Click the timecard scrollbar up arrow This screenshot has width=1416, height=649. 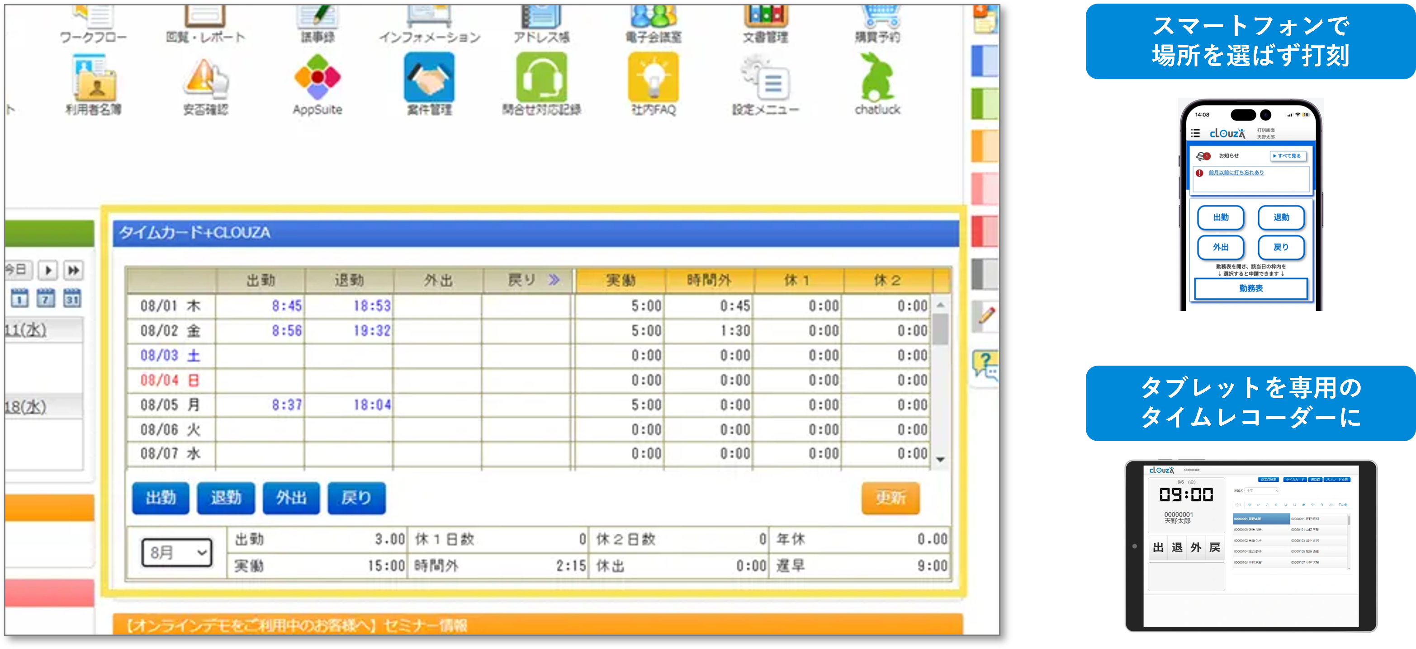click(x=941, y=305)
